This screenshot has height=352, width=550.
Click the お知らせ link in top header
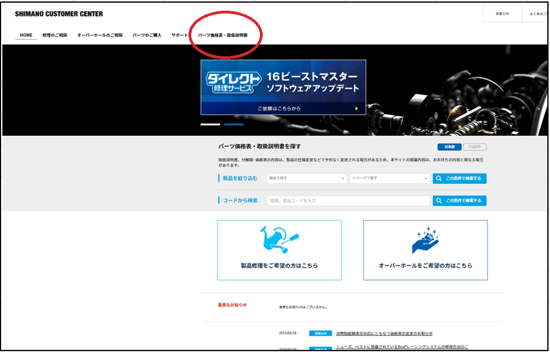502,13
